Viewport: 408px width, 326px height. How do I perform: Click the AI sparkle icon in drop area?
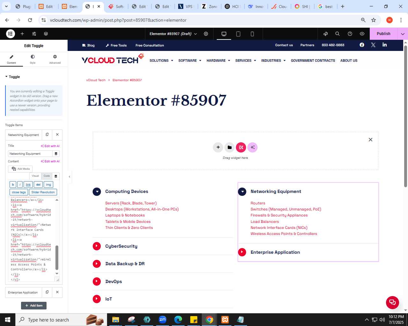(252, 147)
